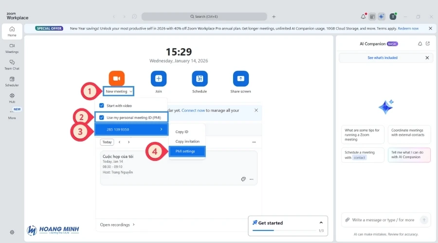The height and width of the screenshot is (243, 438).
Task: Open the settings gear at bottom left
Action: pos(12,232)
